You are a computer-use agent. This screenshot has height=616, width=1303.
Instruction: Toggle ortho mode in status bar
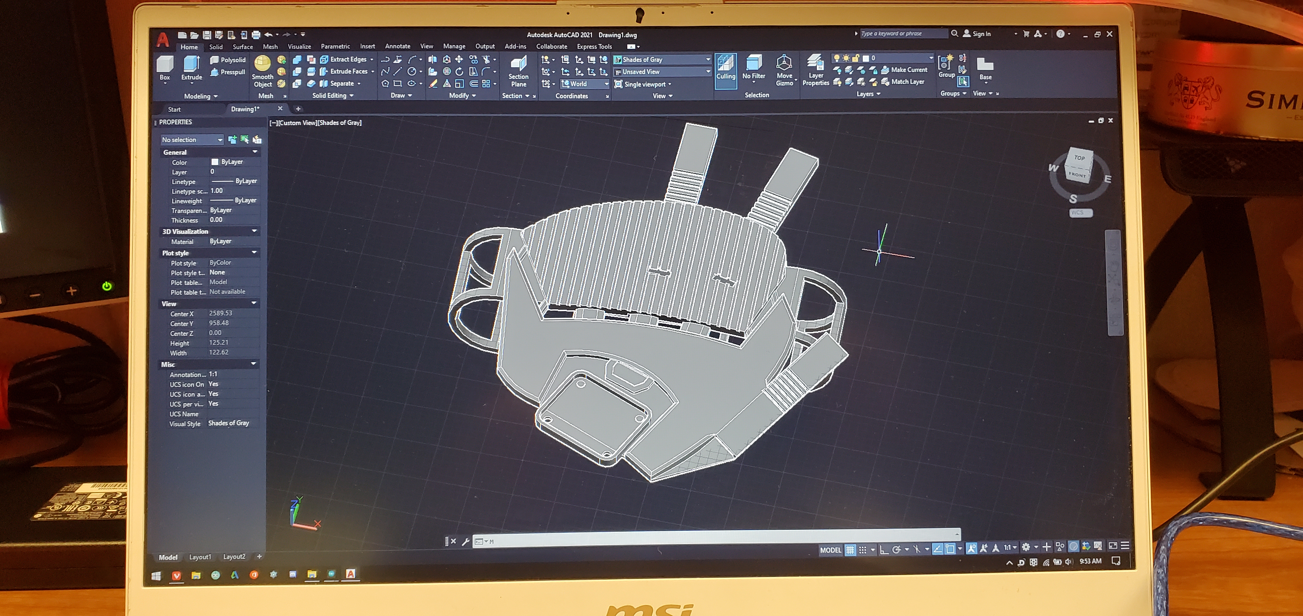884,550
